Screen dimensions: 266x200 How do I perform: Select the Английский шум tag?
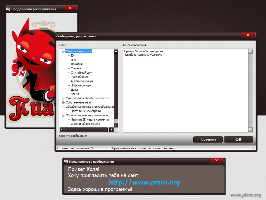pos(82,81)
